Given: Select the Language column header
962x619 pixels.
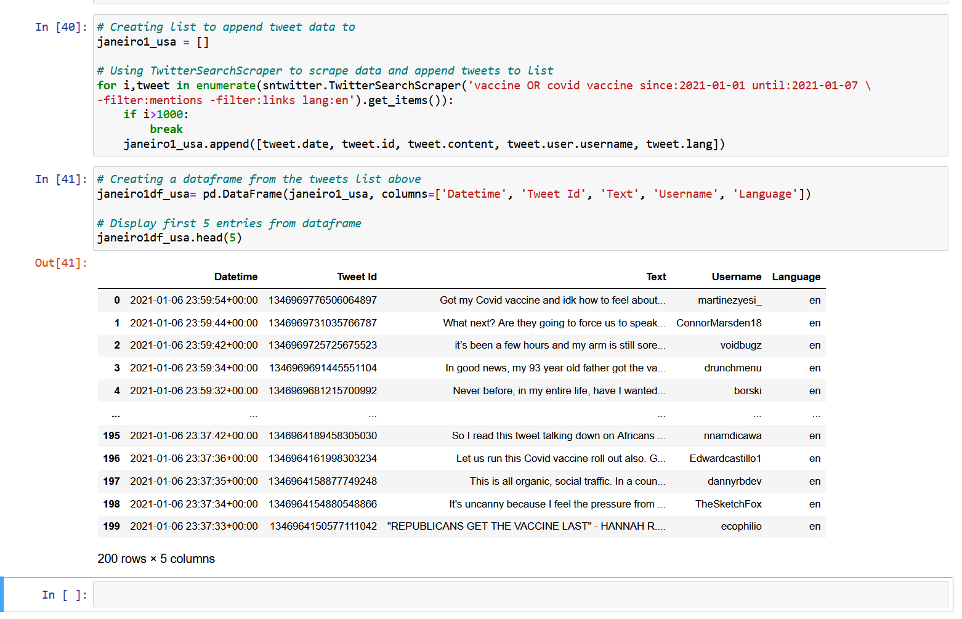Looking at the screenshot, I should [796, 277].
